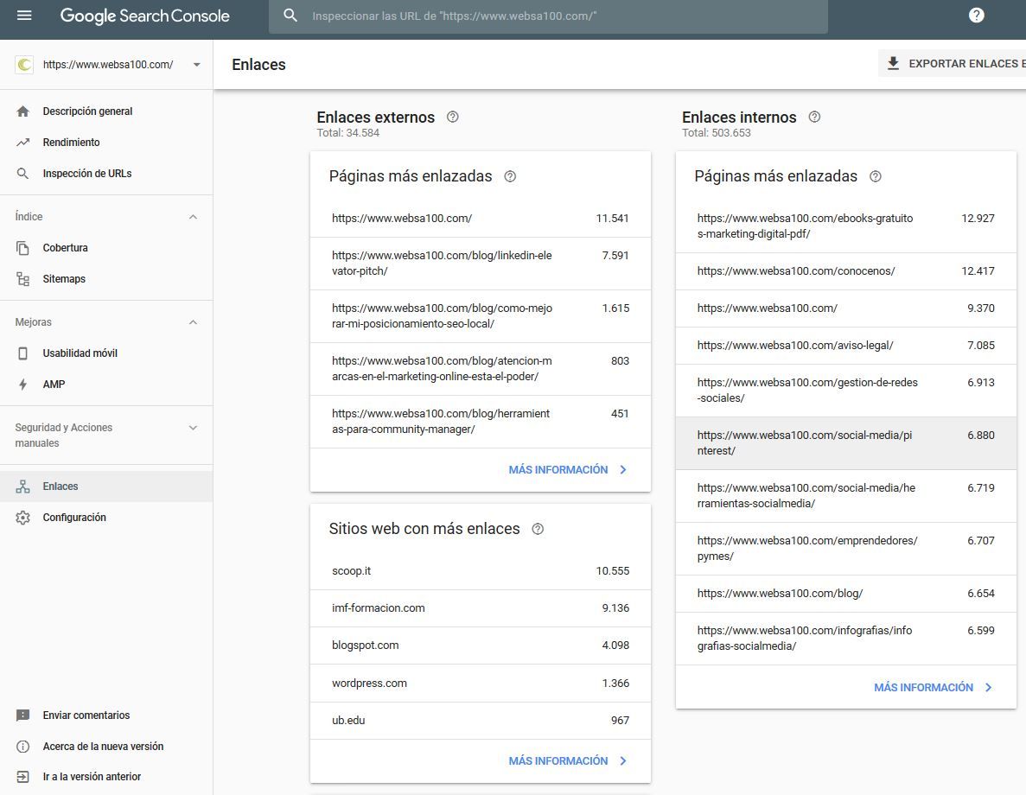Click MÁS INFORMACIÓN in the internal links card

pyautogui.click(x=932, y=688)
